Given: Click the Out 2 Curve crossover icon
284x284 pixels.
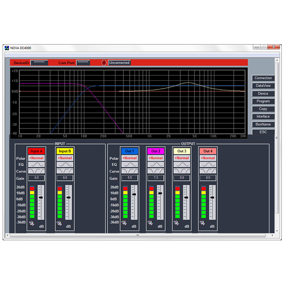Looking at the screenshot, I should (x=156, y=171).
